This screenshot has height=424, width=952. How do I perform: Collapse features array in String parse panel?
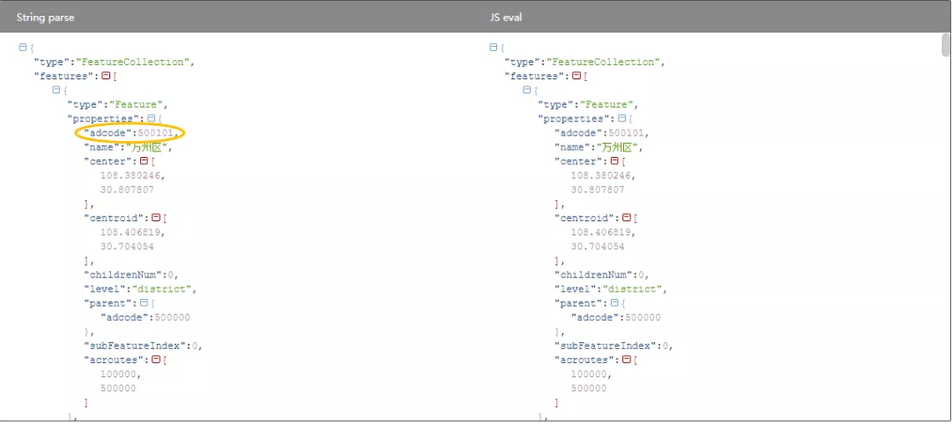click(x=106, y=76)
